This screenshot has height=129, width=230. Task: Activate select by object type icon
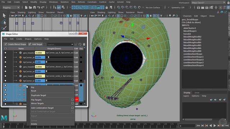59,7
